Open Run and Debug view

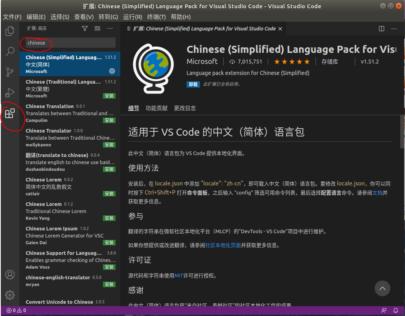tap(10, 92)
